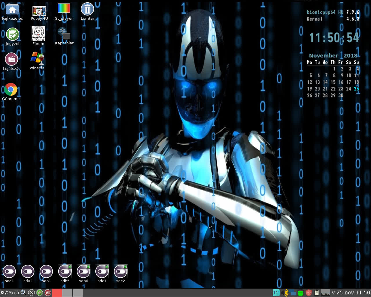371x297 pixels.
Task: Open the winecfg desktop icon
Action: pos(37,60)
